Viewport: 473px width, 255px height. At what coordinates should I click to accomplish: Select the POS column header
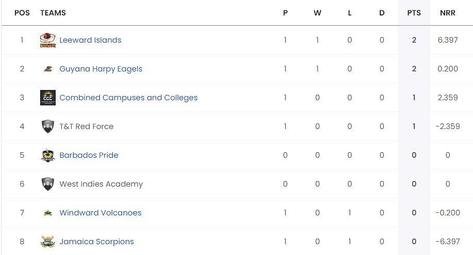pos(22,13)
